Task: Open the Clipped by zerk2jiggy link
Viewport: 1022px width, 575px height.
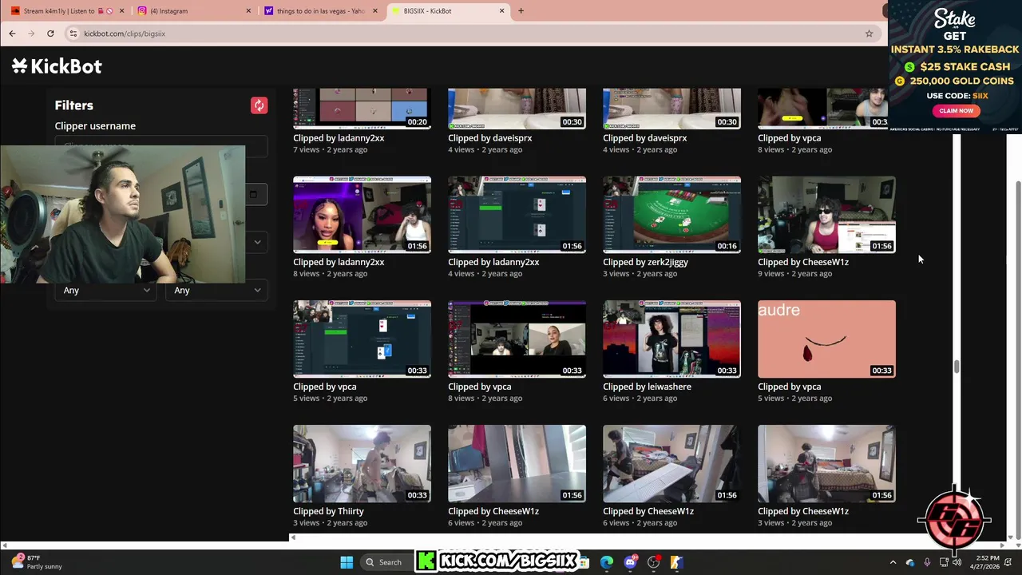Action: click(645, 262)
